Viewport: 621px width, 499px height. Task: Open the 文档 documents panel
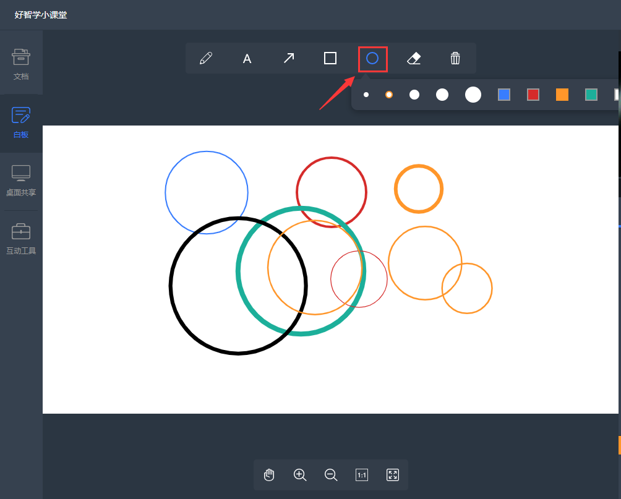[x=21, y=64]
